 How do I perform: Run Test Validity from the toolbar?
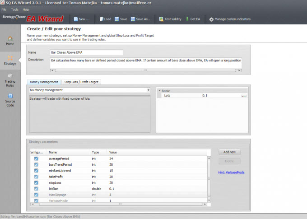[170, 19]
